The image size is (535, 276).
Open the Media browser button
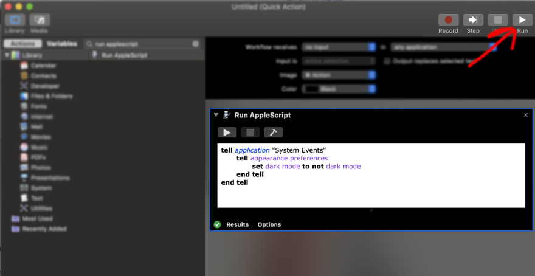click(40, 20)
